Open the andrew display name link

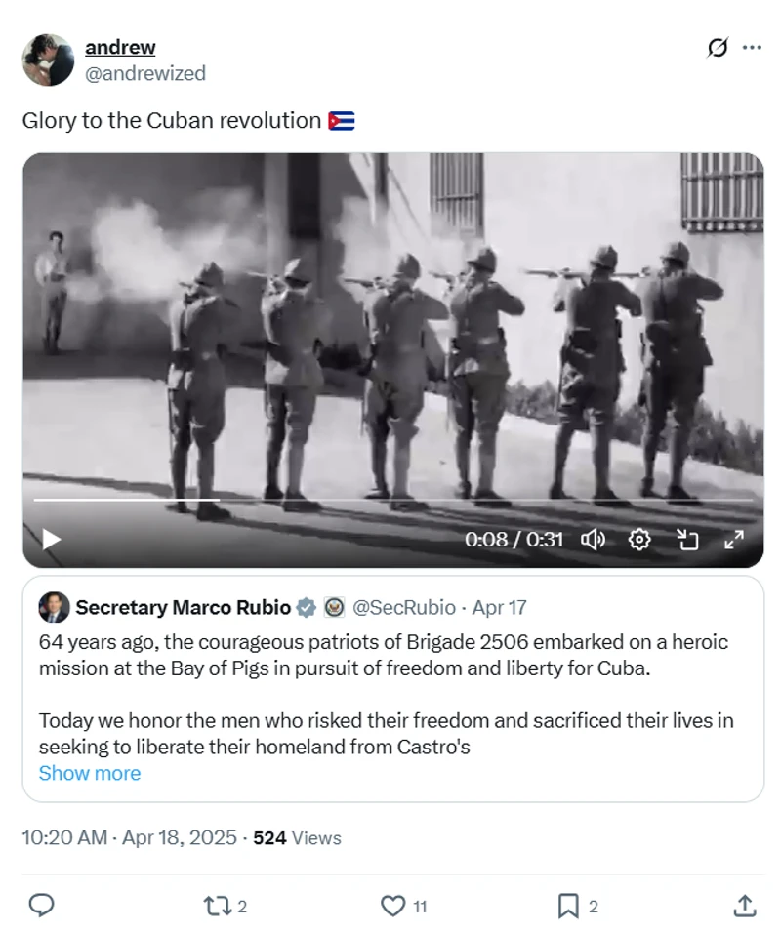coord(120,47)
